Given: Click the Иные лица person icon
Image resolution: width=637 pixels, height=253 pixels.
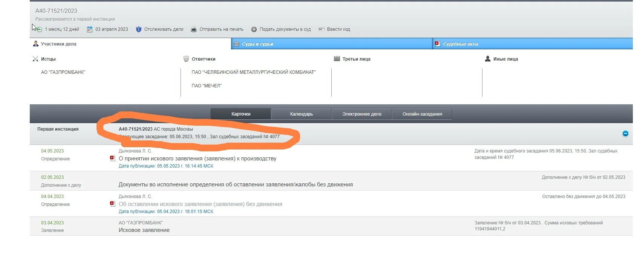Looking at the screenshot, I should (x=488, y=59).
